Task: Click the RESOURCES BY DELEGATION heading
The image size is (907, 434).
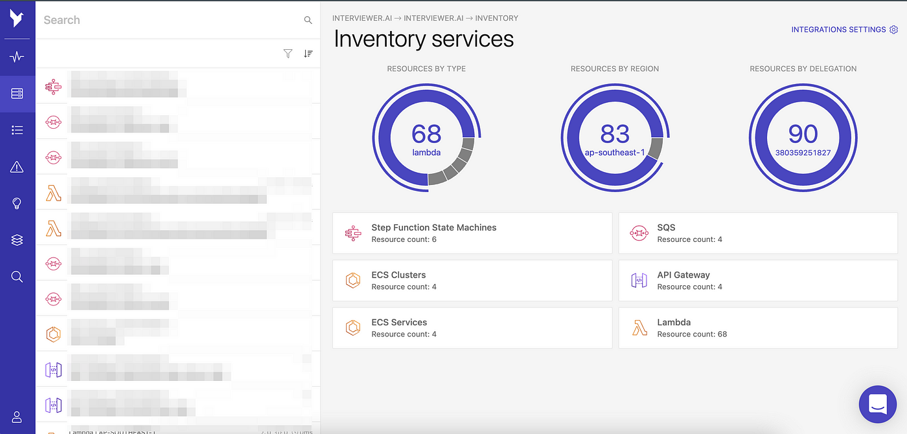Action: click(803, 69)
